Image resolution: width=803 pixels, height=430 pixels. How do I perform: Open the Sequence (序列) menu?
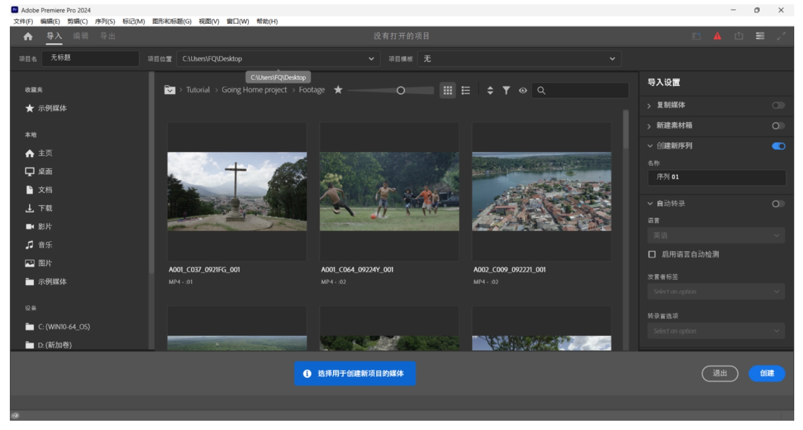(x=105, y=21)
